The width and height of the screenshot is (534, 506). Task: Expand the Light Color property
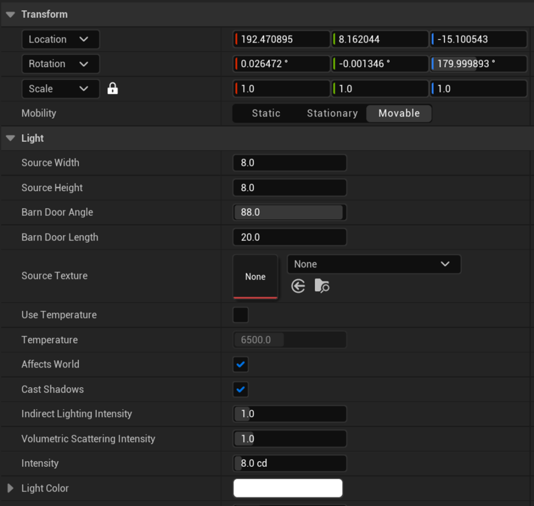click(x=10, y=488)
